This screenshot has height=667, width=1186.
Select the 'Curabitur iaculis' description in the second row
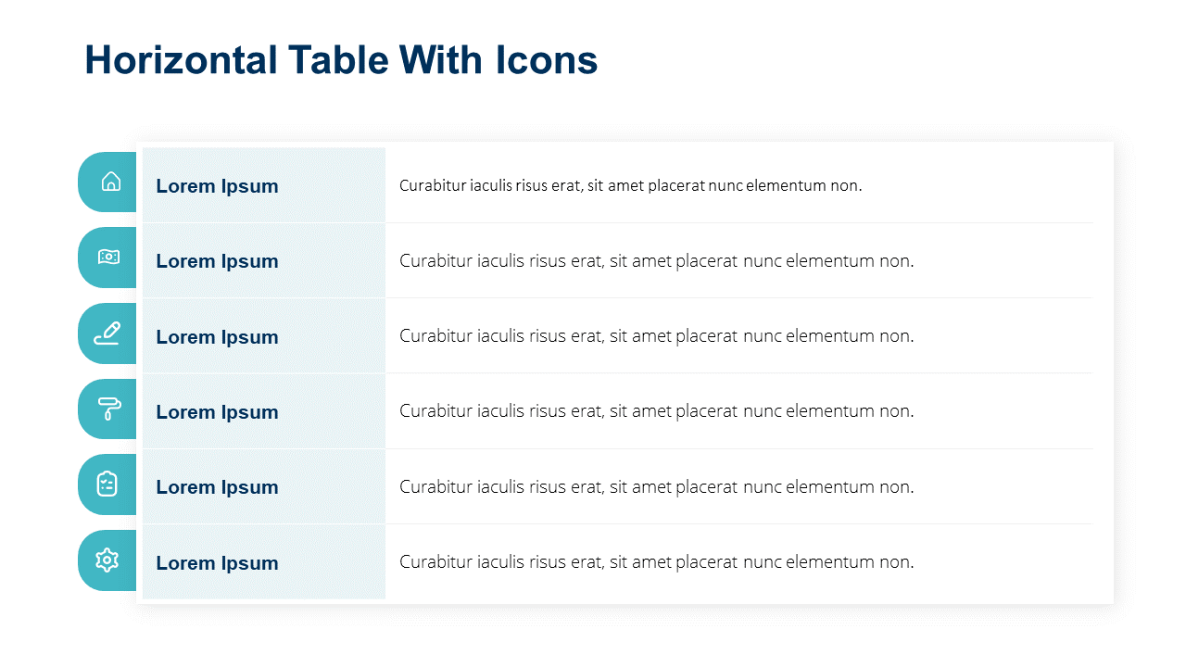coord(656,261)
